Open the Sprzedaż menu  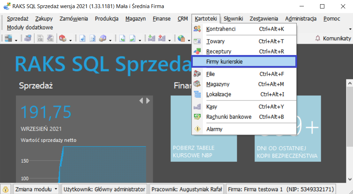pyautogui.click(x=18, y=19)
